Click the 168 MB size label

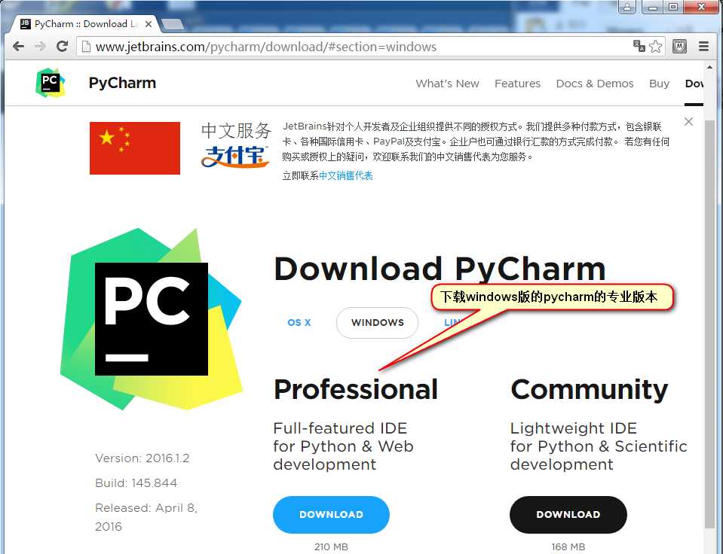click(x=568, y=546)
